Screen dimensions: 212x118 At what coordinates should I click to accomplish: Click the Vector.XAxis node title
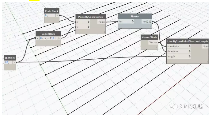[149, 37]
